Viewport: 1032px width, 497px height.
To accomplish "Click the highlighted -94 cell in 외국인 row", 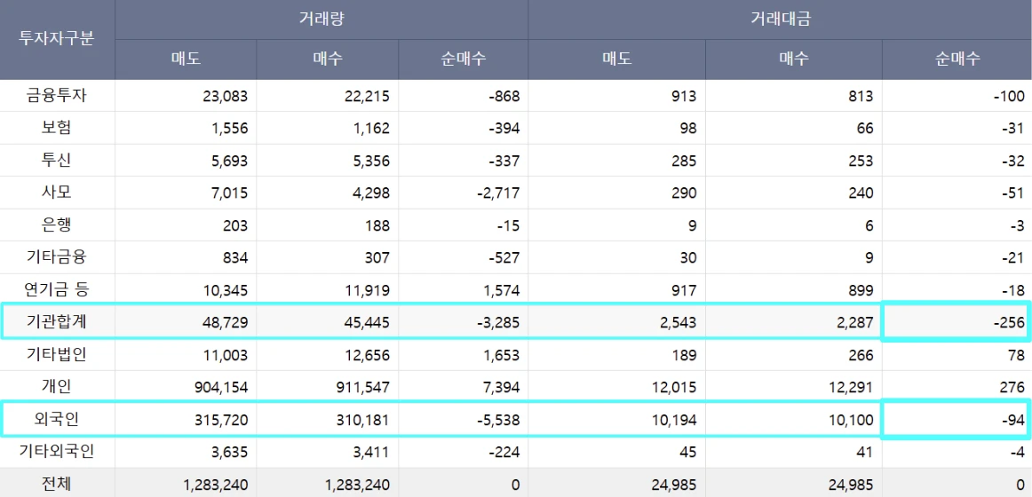I will point(956,419).
